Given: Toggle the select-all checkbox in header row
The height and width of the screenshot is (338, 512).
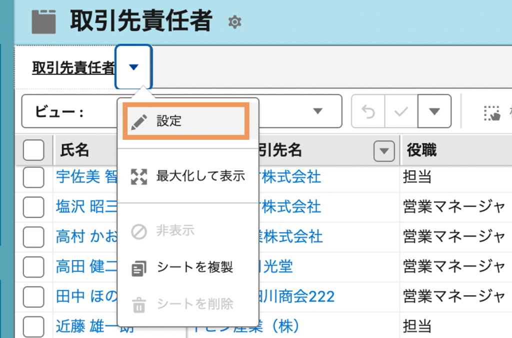Looking at the screenshot, I should pos(33,150).
